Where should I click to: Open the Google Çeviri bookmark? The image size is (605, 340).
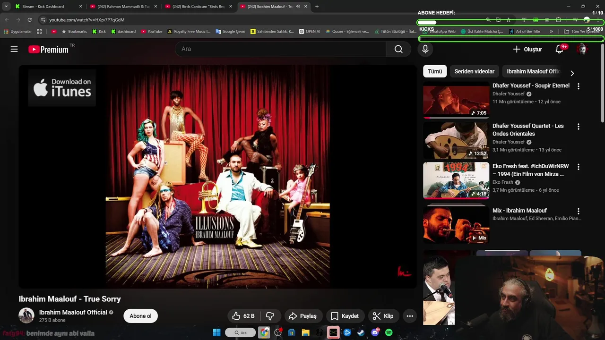(x=230, y=32)
